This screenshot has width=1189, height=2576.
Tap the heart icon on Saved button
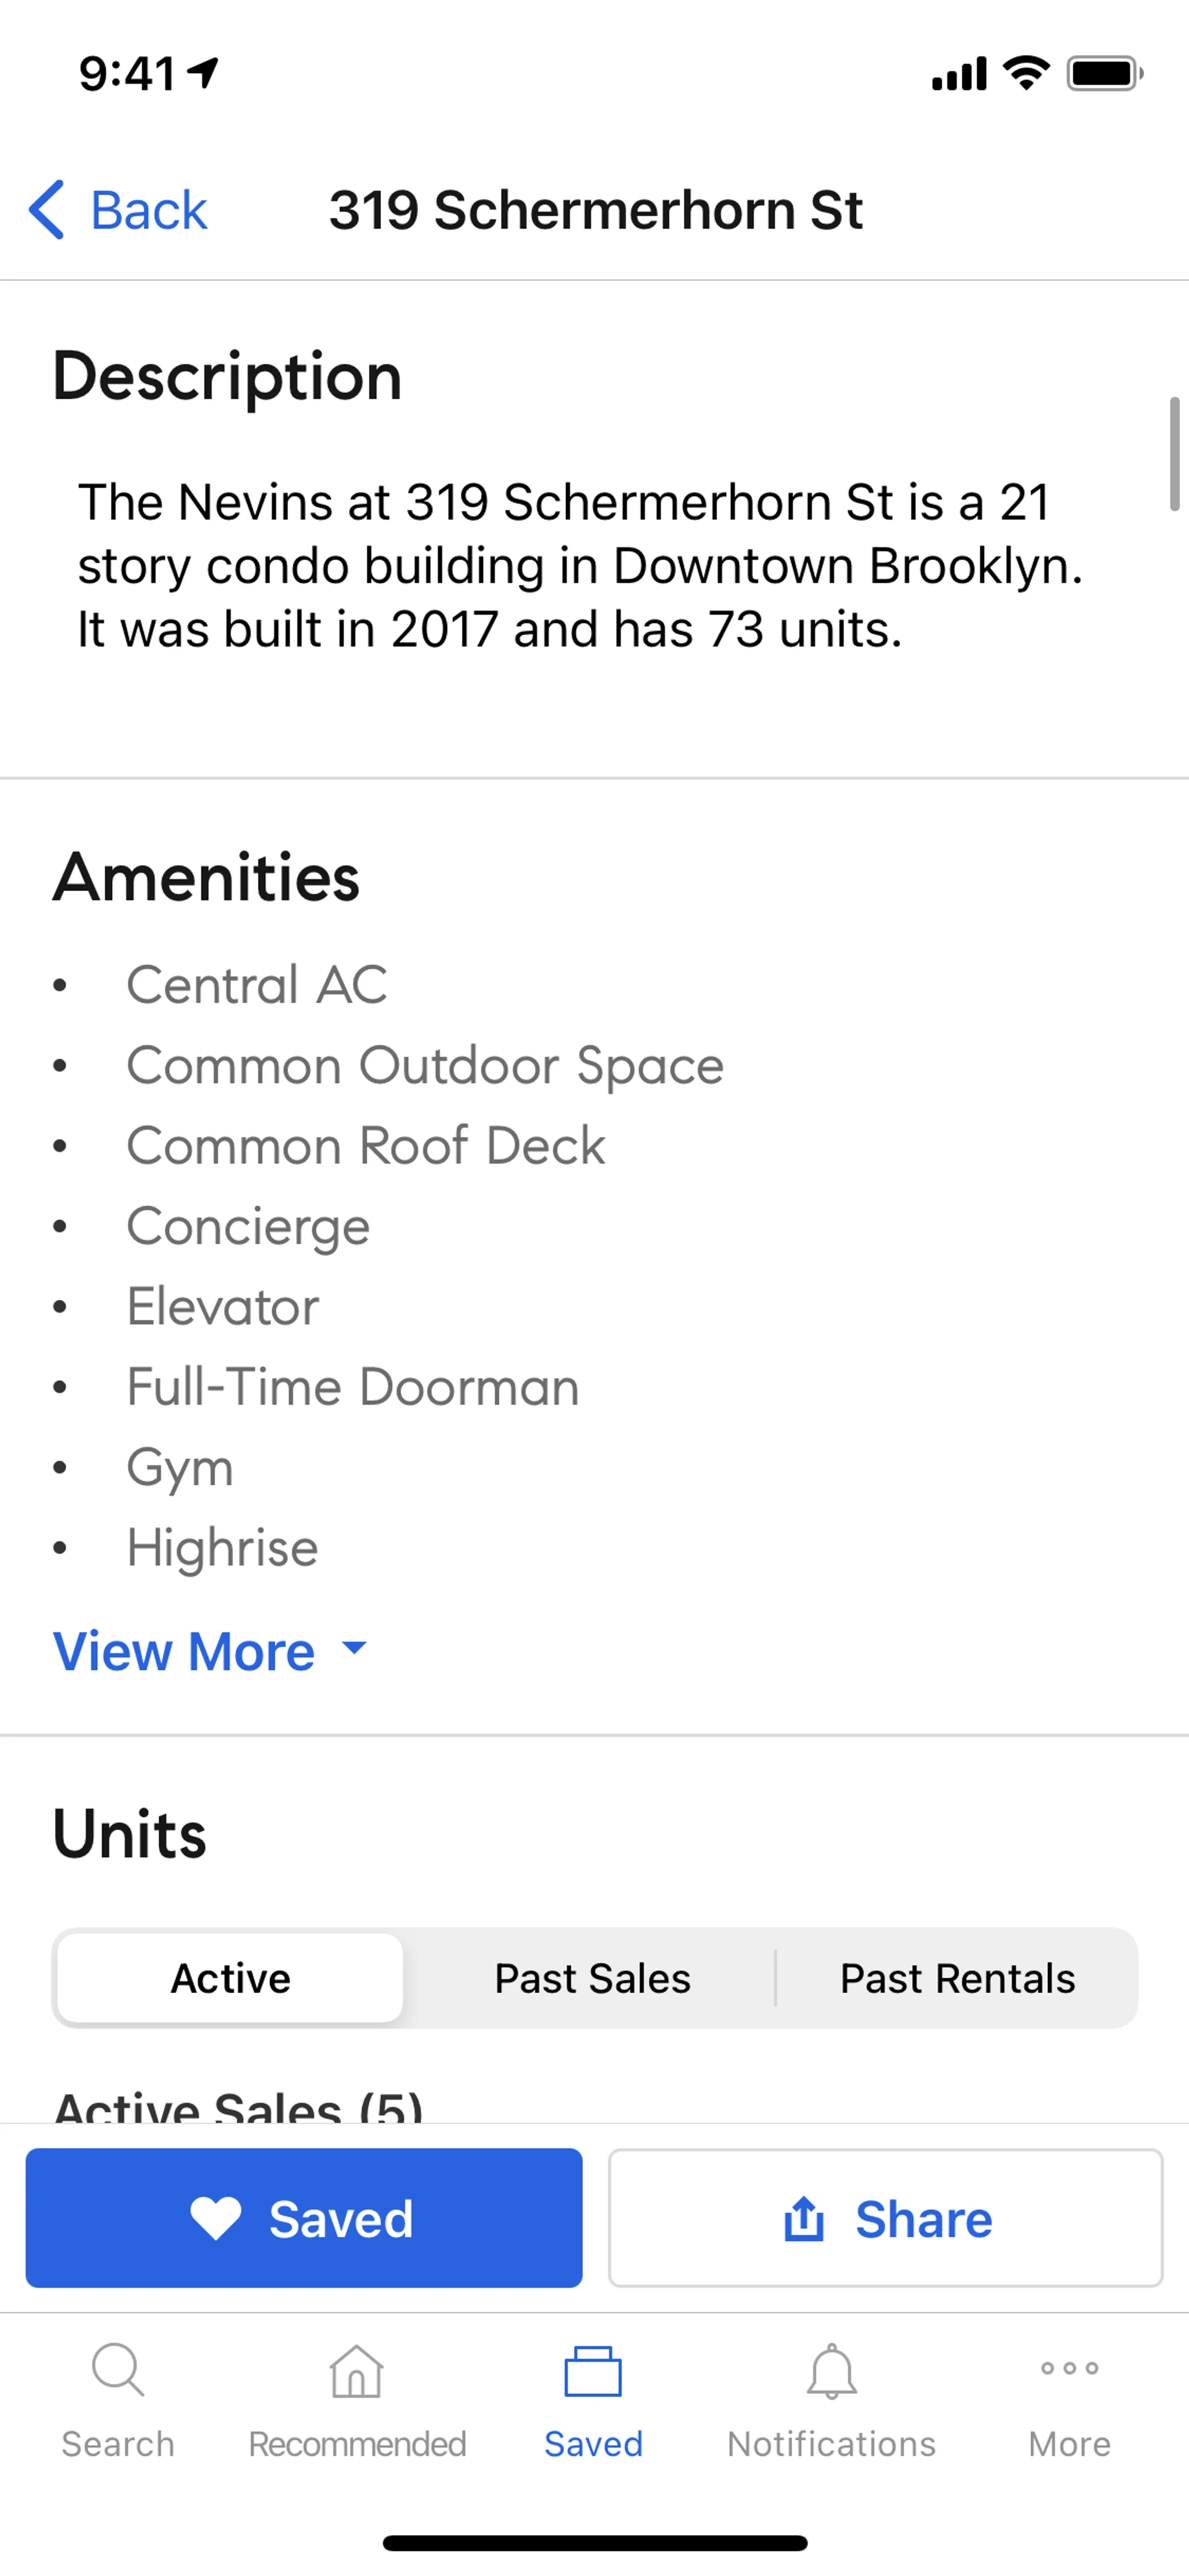click(216, 2218)
